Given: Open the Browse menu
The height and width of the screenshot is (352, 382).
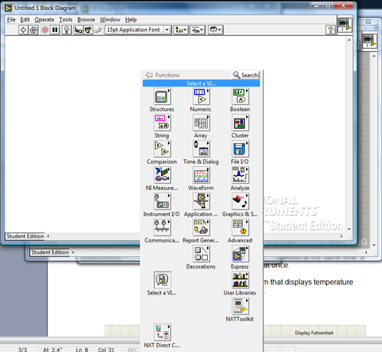Looking at the screenshot, I should tap(86, 20).
